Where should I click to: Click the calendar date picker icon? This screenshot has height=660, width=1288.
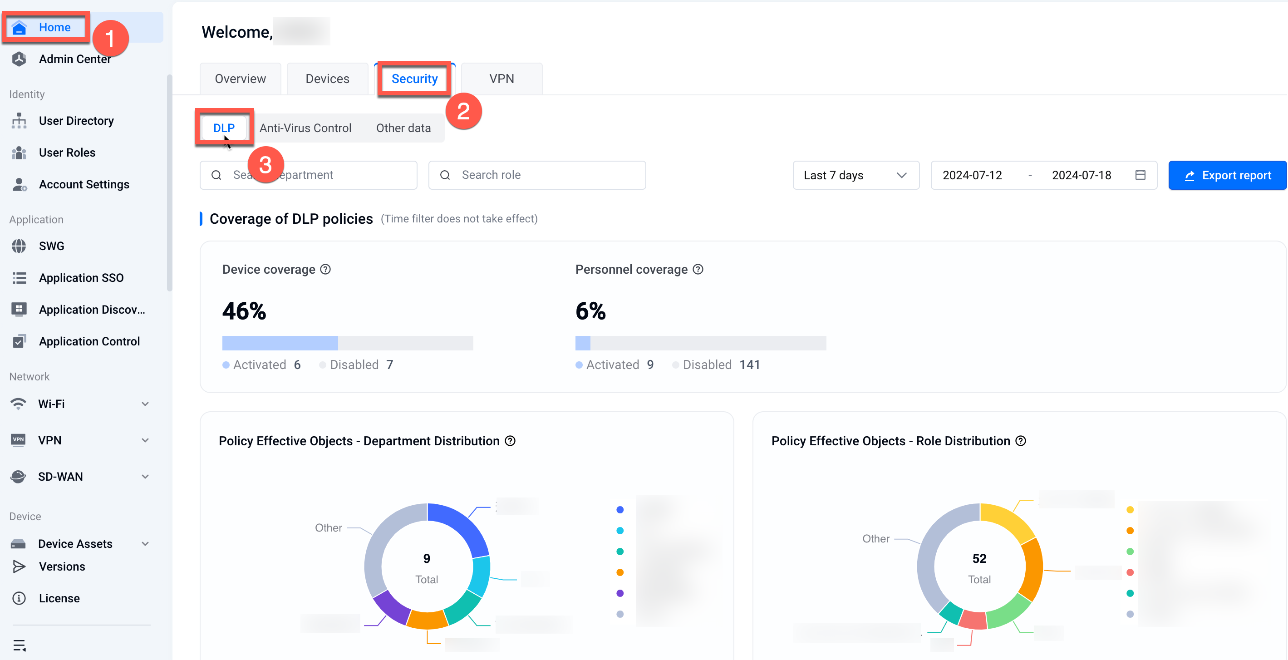[x=1141, y=174]
